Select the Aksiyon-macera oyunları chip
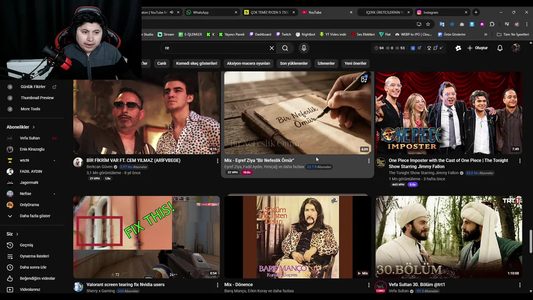 pyautogui.click(x=249, y=63)
